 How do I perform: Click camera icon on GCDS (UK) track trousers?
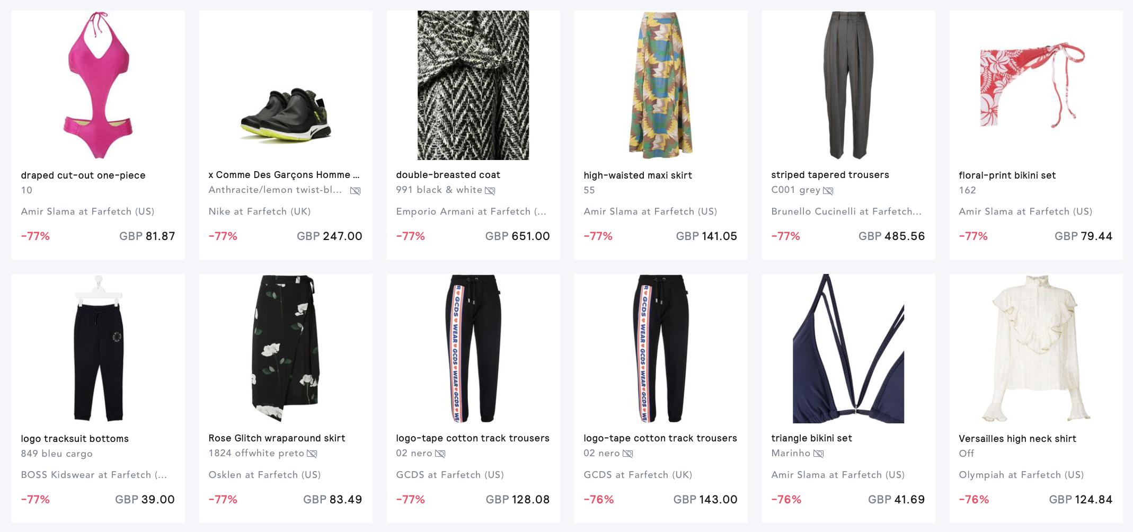click(628, 454)
